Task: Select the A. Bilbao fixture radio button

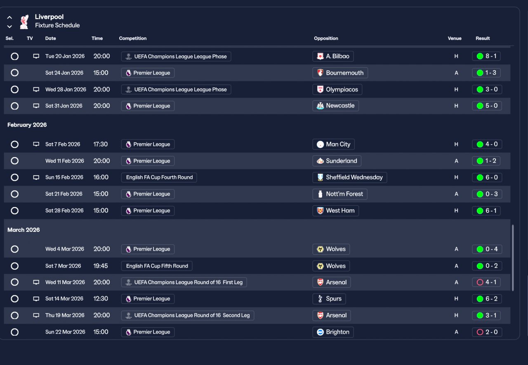Action: pos(15,57)
